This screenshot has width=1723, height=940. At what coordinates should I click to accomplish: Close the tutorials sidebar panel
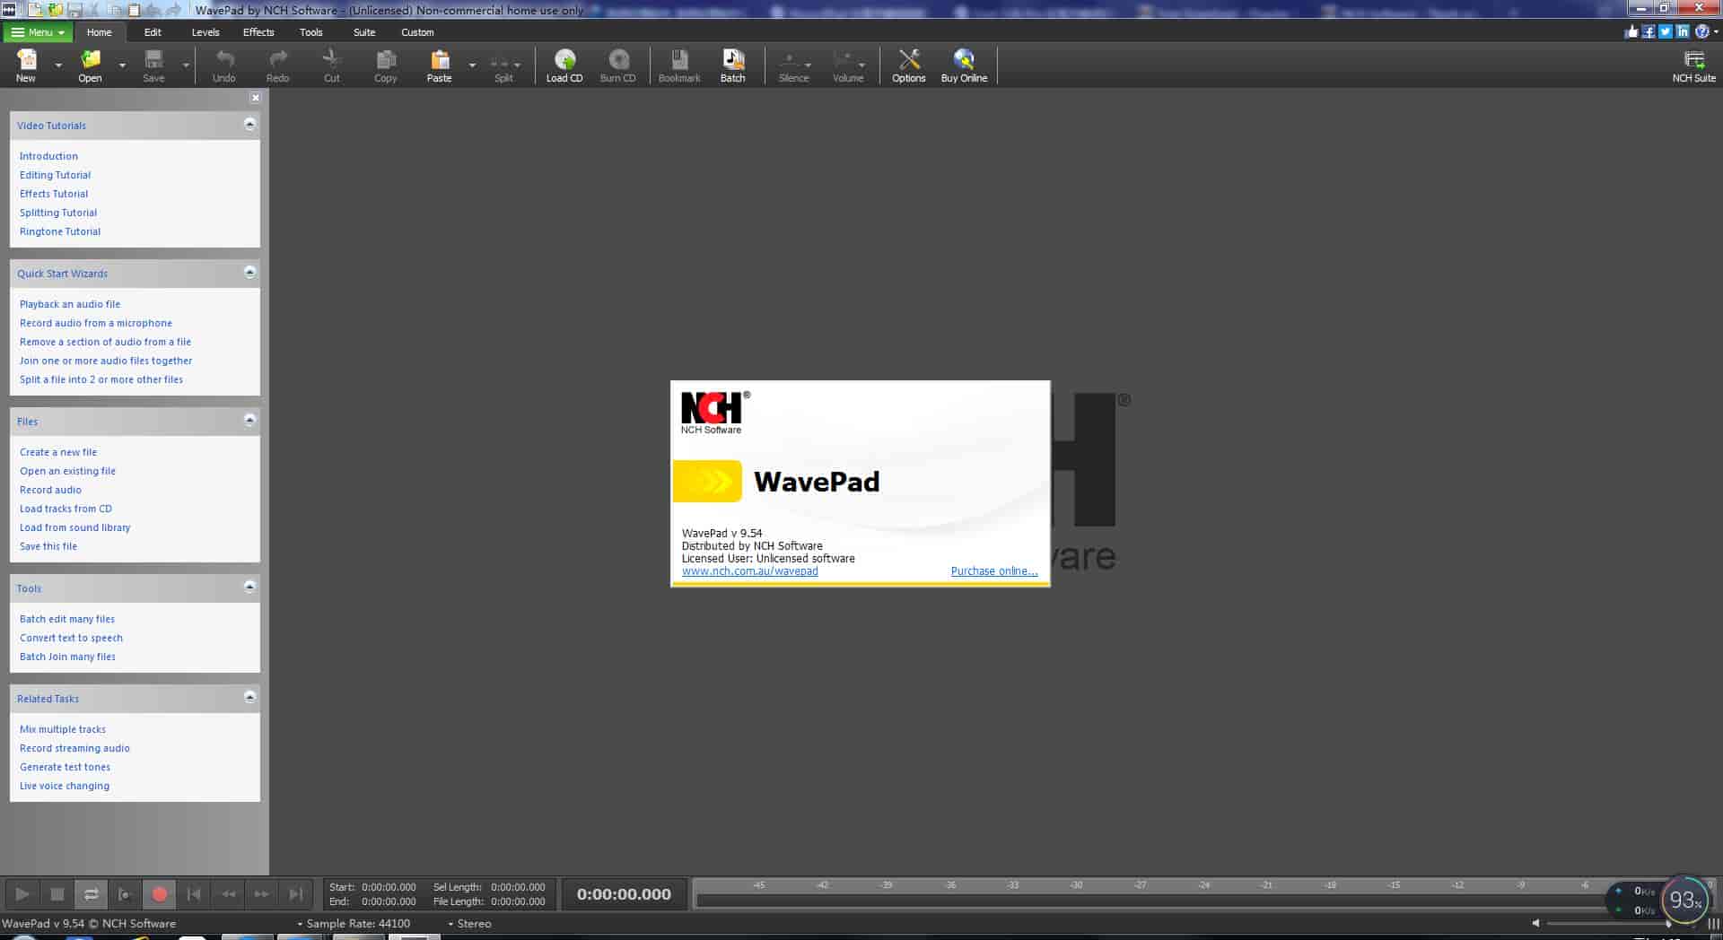click(255, 97)
